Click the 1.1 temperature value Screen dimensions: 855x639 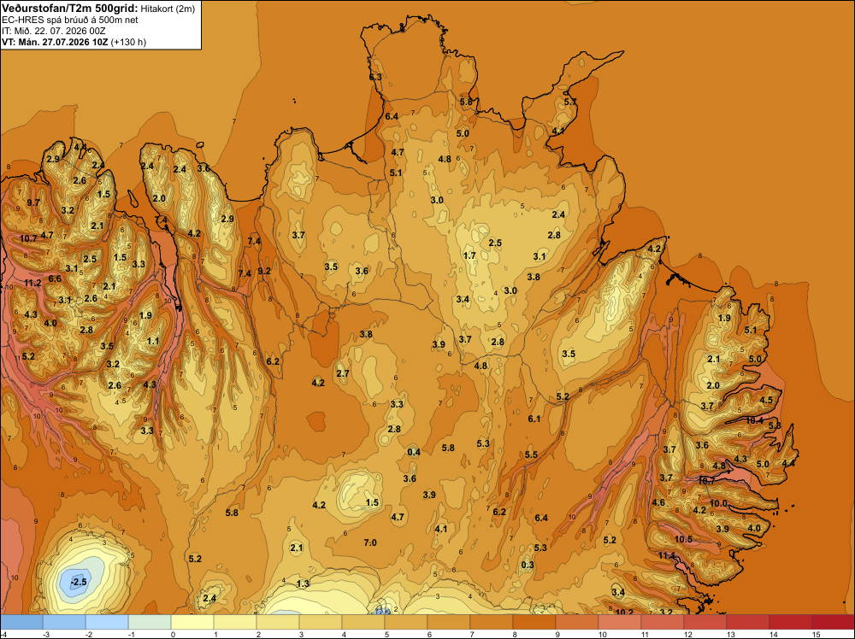[153, 341]
